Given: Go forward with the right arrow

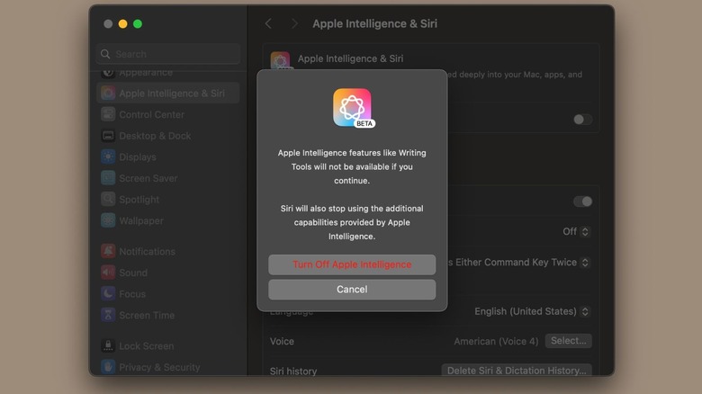Looking at the screenshot, I should click(294, 23).
